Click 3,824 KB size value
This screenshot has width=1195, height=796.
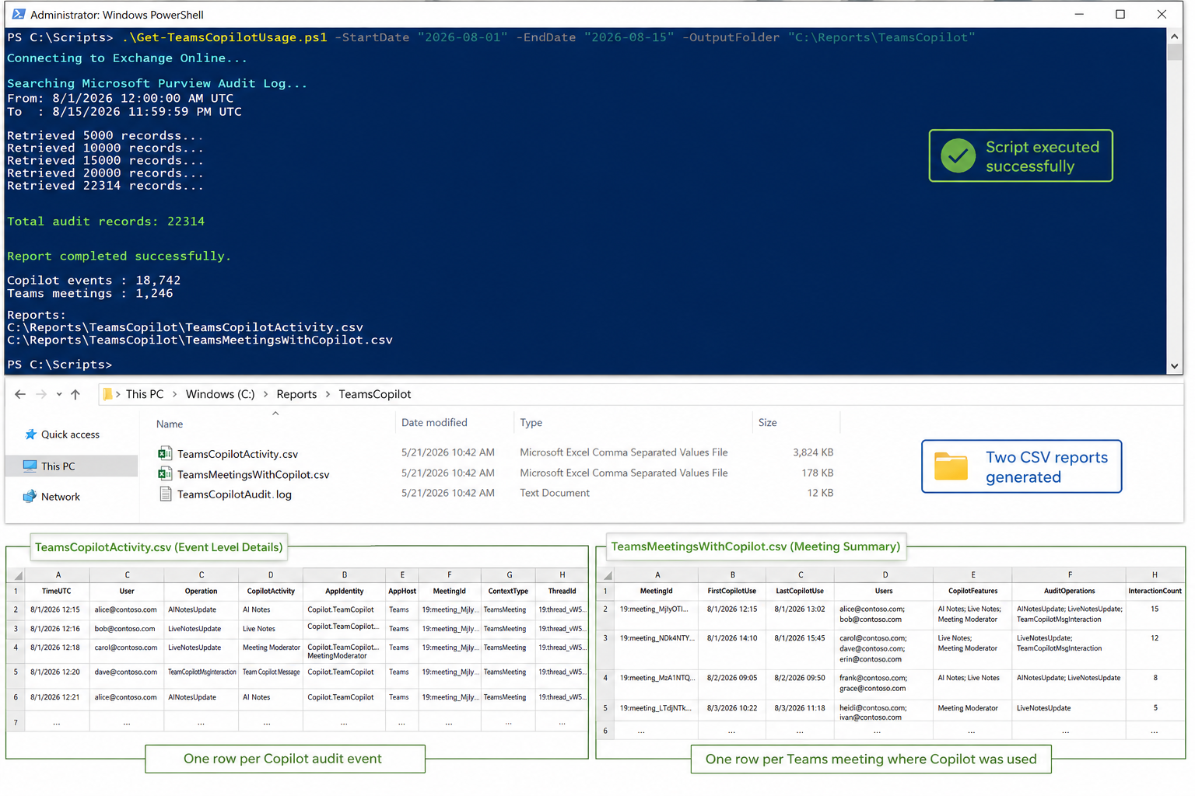(x=813, y=452)
